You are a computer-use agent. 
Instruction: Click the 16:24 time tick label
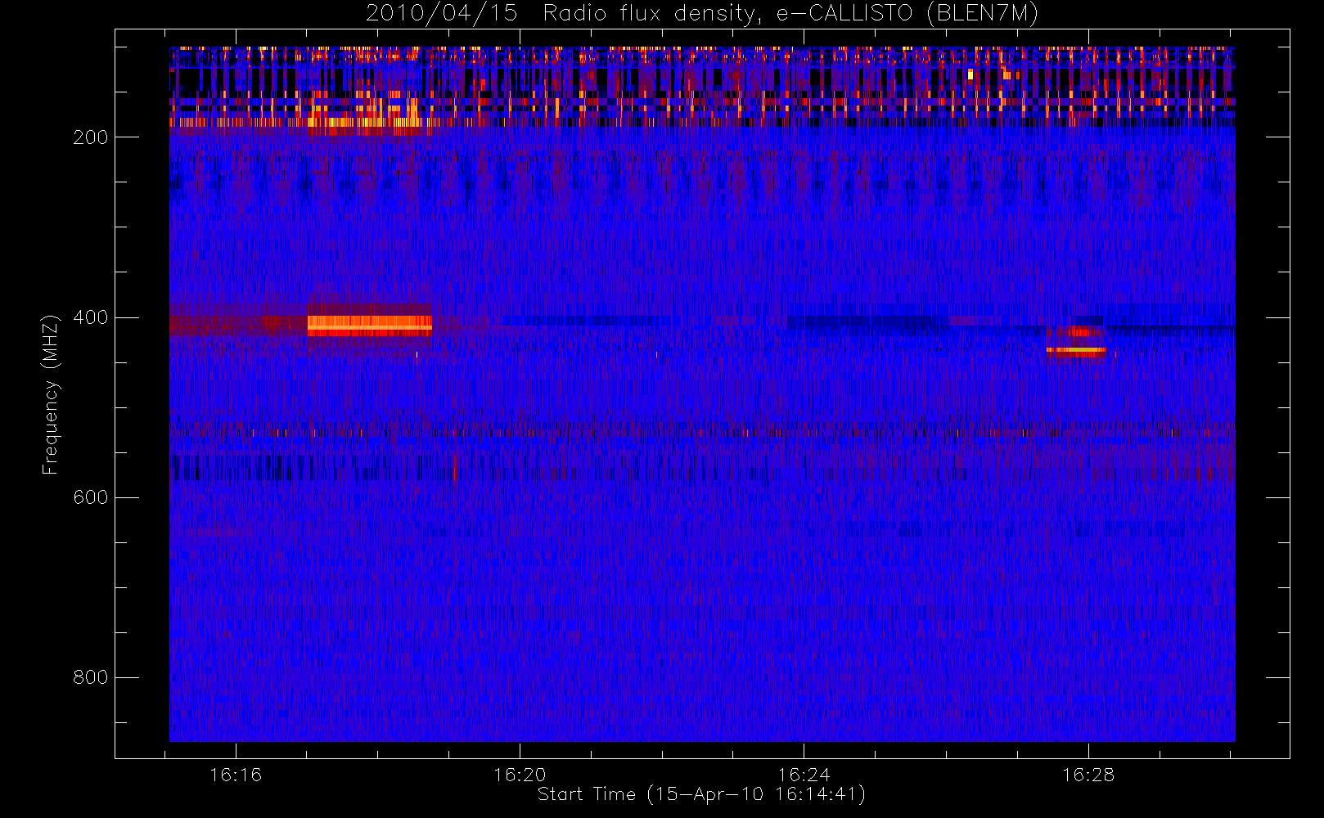coord(804,775)
